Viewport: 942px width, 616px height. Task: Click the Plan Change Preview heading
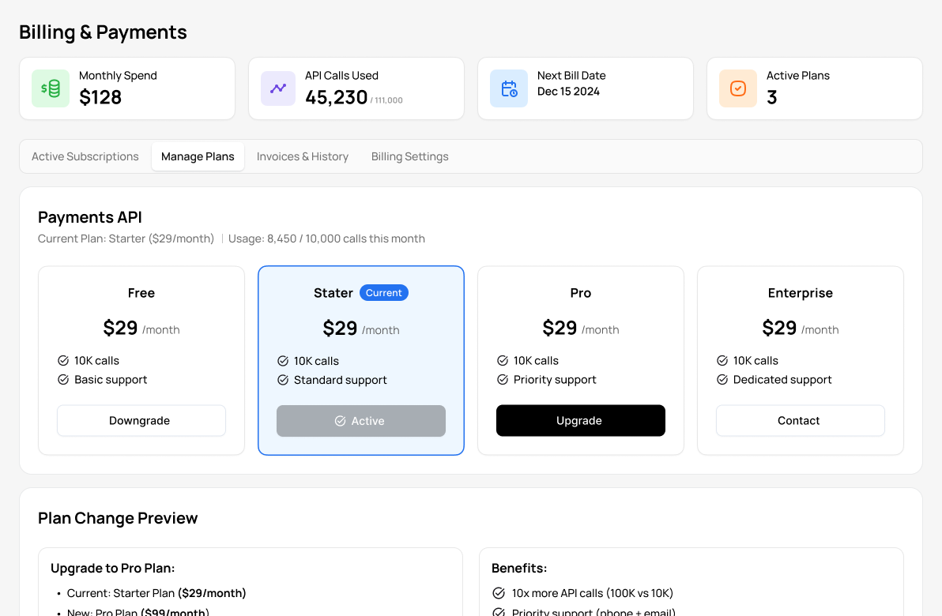pos(118,518)
